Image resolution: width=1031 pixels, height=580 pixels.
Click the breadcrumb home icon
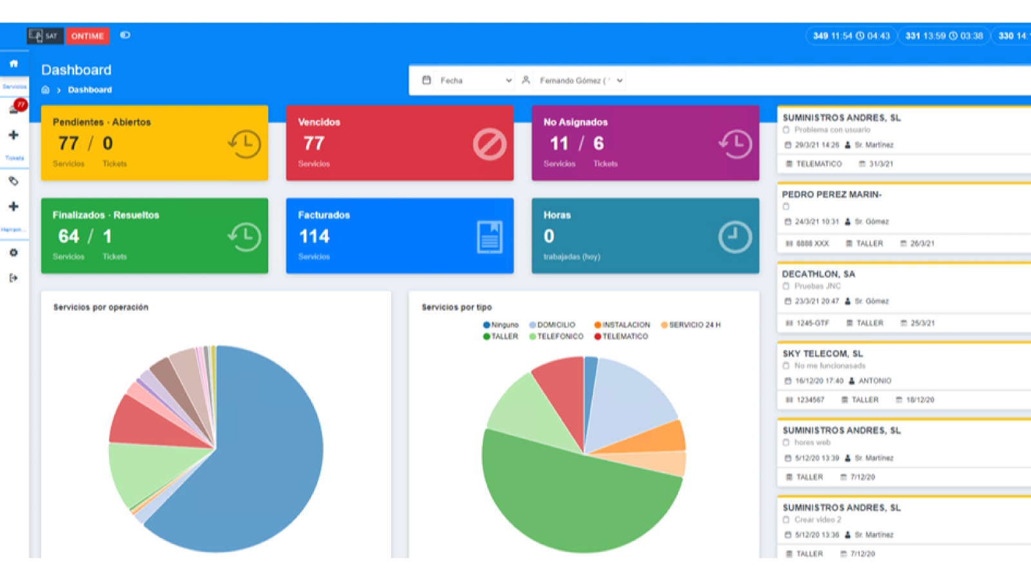point(46,90)
